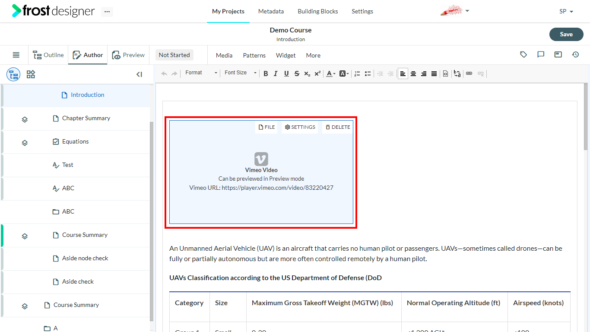Go to My Projects tab
Screen dimensions: 590x332
(x=228, y=11)
